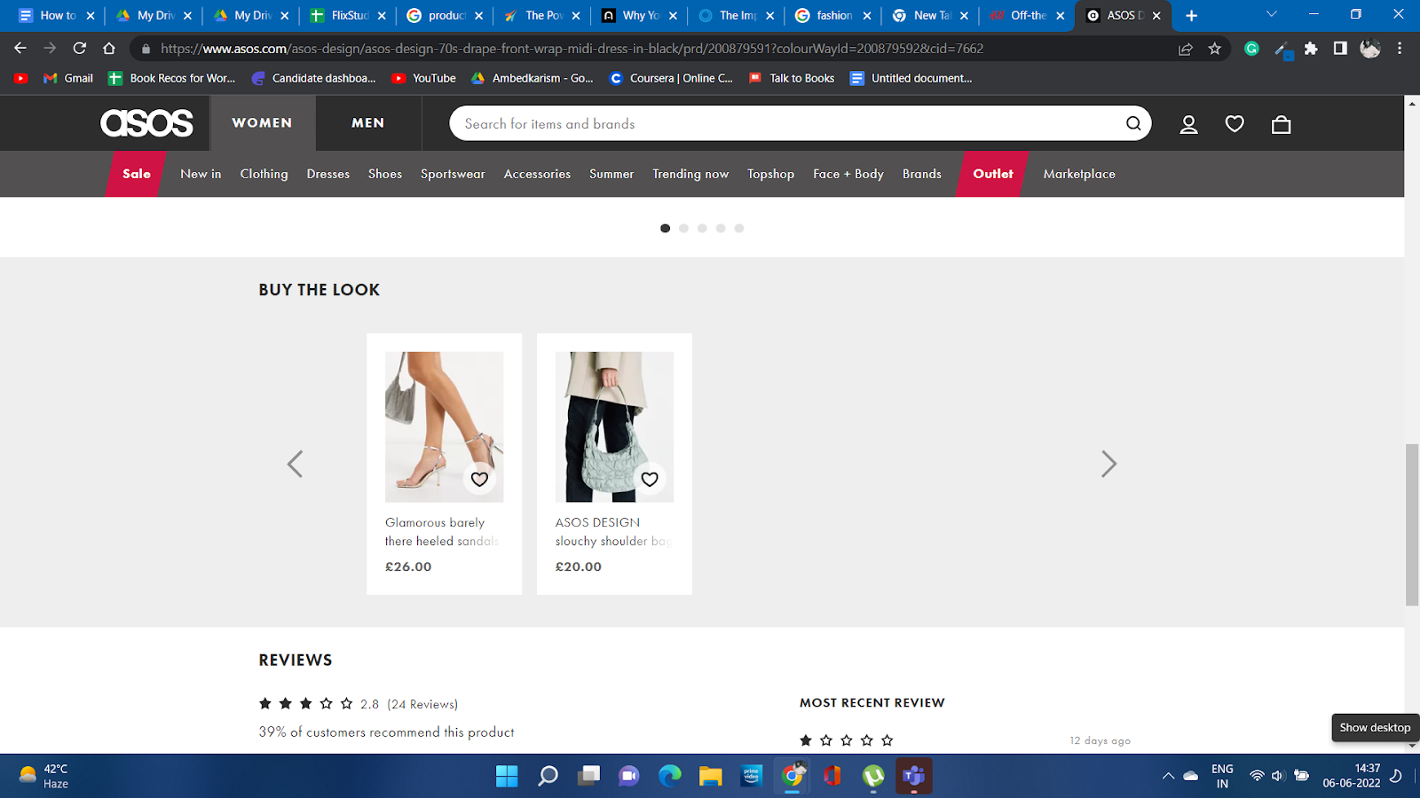Save ASOS DESIGN slouchy bag to wishlist
The image size is (1420, 798).
(650, 479)
